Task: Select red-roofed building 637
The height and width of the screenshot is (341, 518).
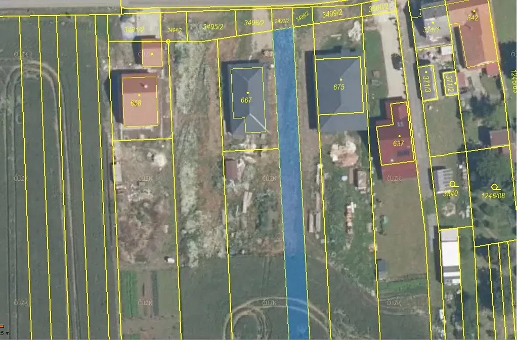Action: tap(399, 143)
